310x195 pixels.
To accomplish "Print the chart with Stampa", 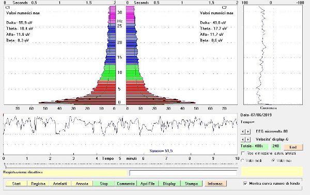I will click(x=191, y=184).
